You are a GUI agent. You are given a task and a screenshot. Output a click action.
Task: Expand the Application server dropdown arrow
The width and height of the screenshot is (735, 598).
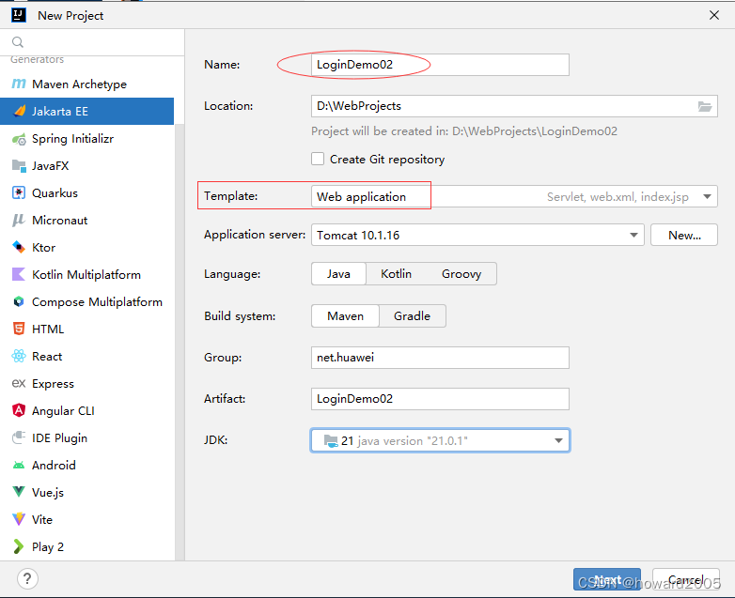coord(633,235)
